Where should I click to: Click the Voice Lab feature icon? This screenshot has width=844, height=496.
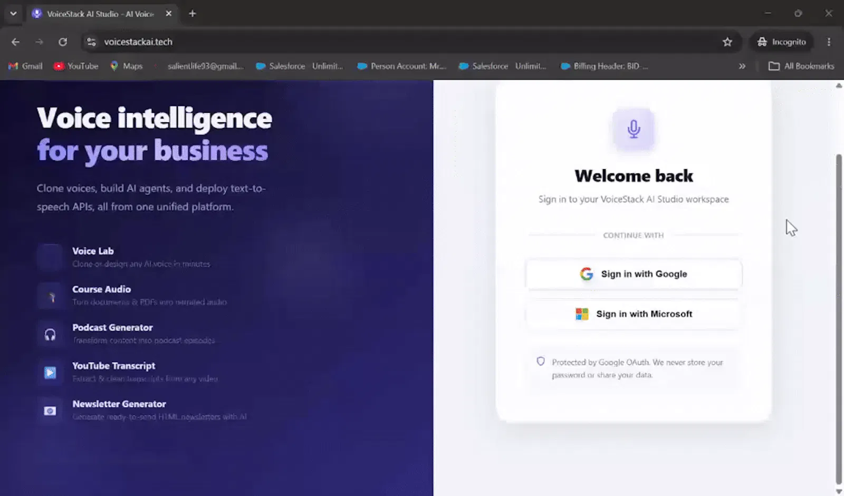(50, 257)
